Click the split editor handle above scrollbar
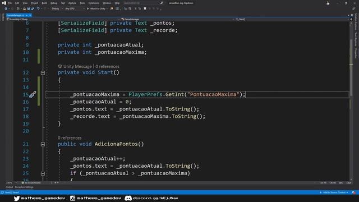The image size is (359, 202). (x=351, y=19)
